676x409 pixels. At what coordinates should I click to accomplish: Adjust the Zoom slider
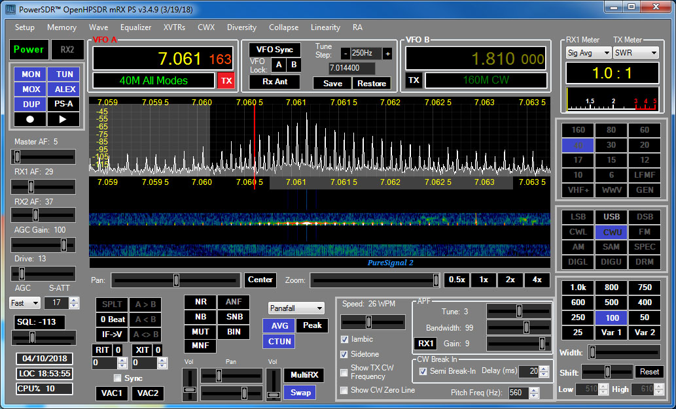[376, 280]
